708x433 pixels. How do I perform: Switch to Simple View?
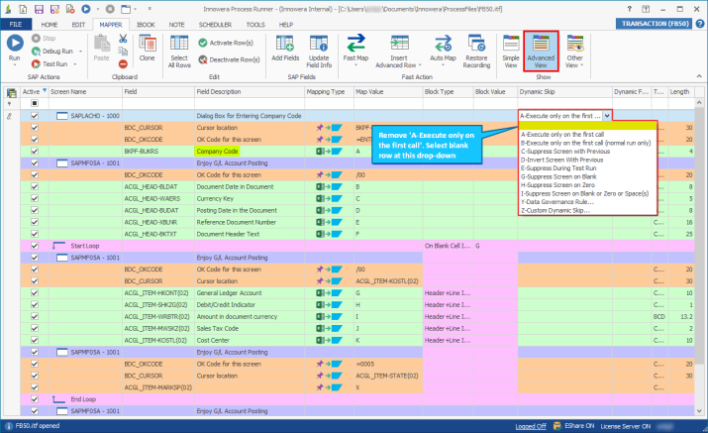(511, 48)
